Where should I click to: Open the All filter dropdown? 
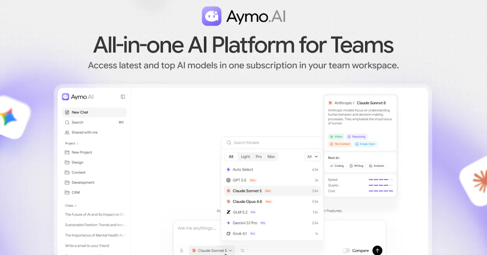click(x=312, y=157)
